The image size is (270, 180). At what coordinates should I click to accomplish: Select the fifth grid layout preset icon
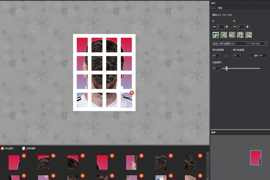click(x=249, y=35)
